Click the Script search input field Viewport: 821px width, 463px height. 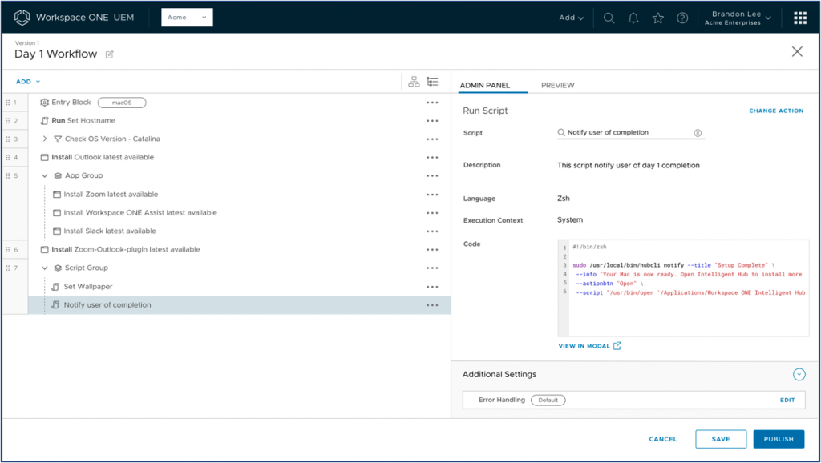[x=631, y=133]
